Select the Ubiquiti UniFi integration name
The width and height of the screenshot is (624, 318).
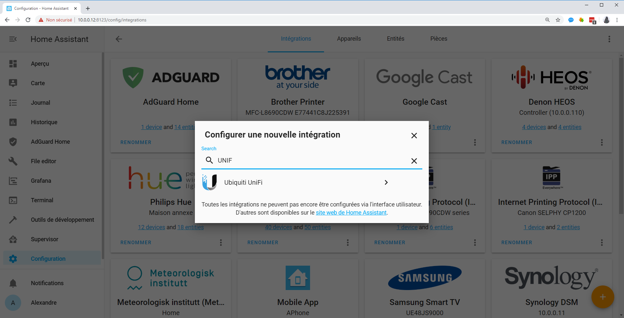pos(243,182)
